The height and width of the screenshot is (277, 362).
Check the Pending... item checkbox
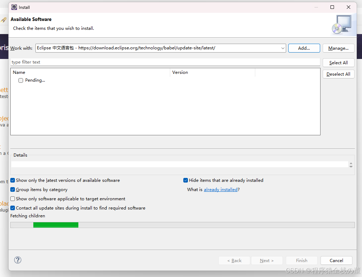(x=21, y=81)
